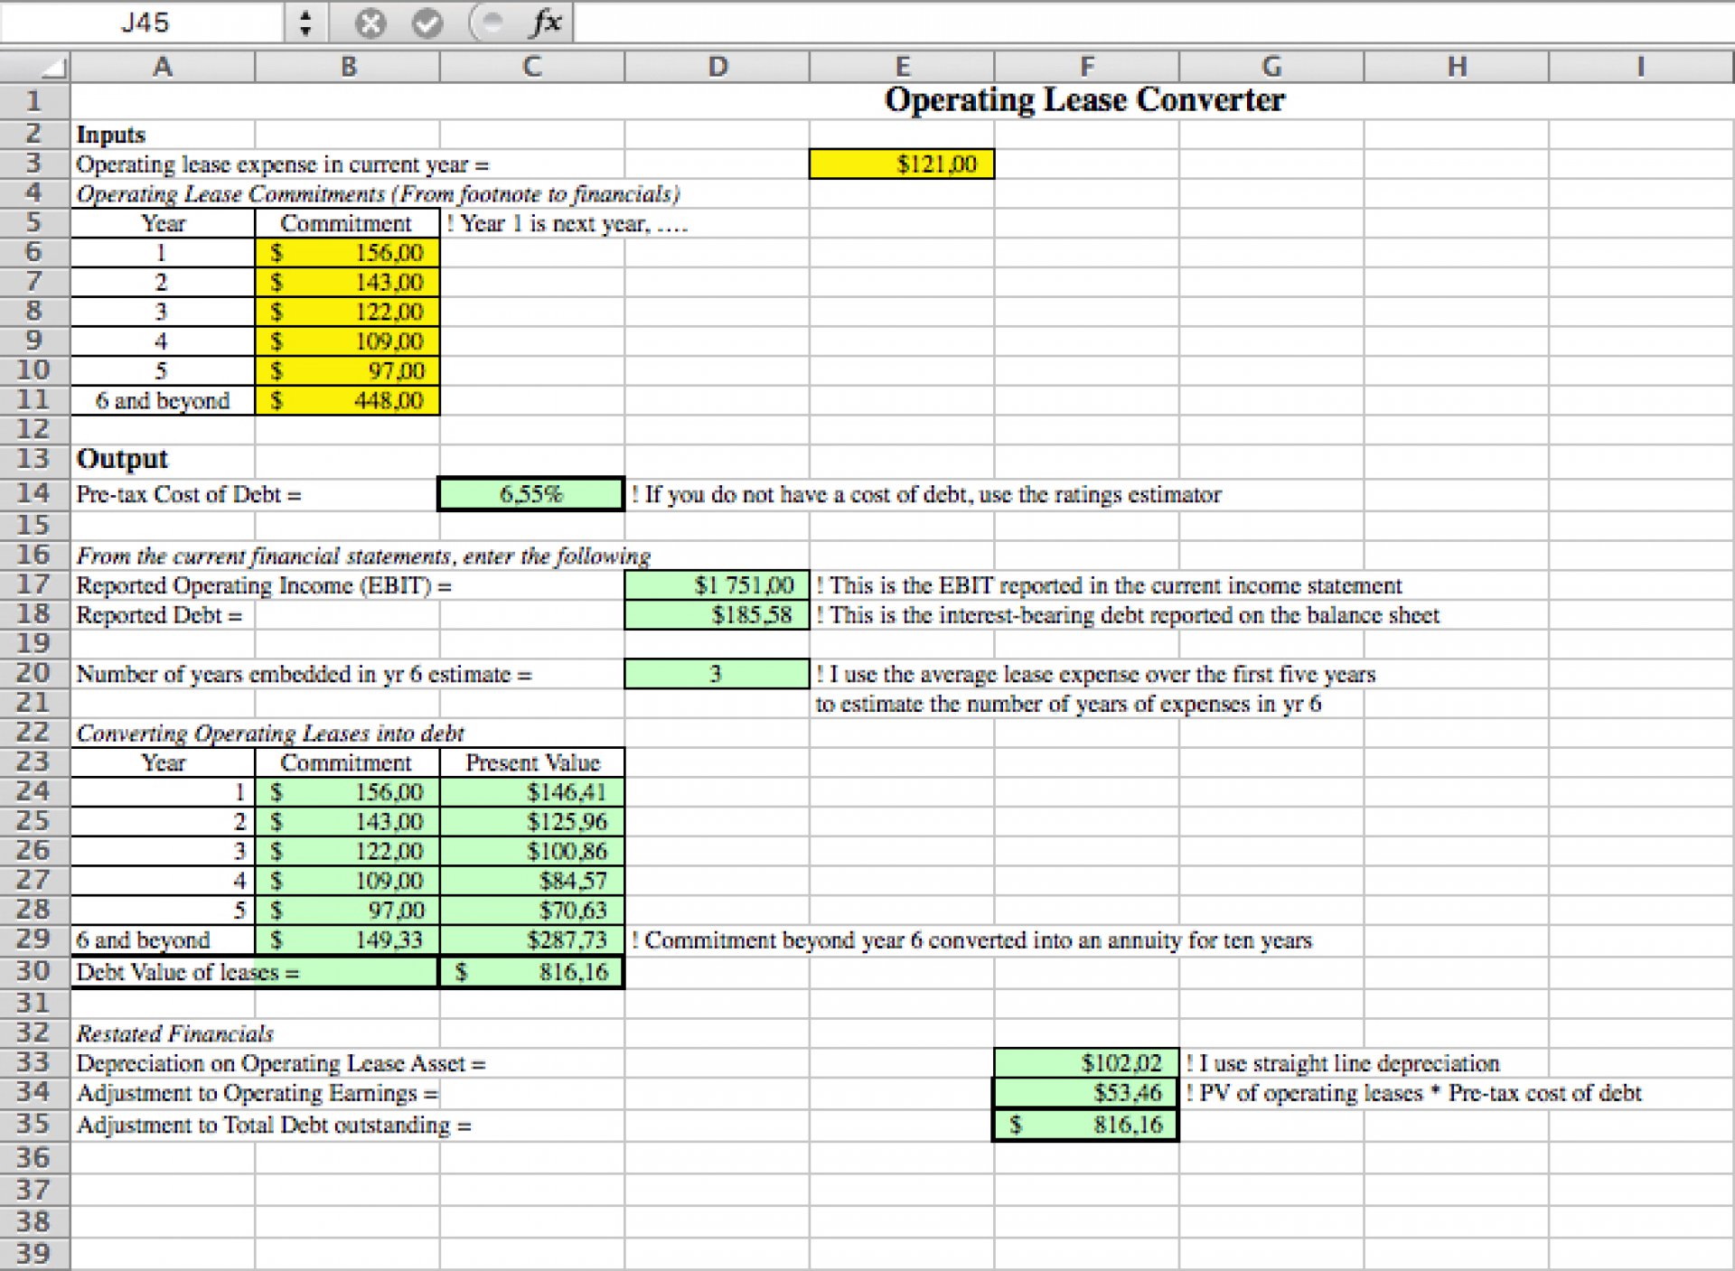Select the $121,00 lease expense cell

[902, 164]
